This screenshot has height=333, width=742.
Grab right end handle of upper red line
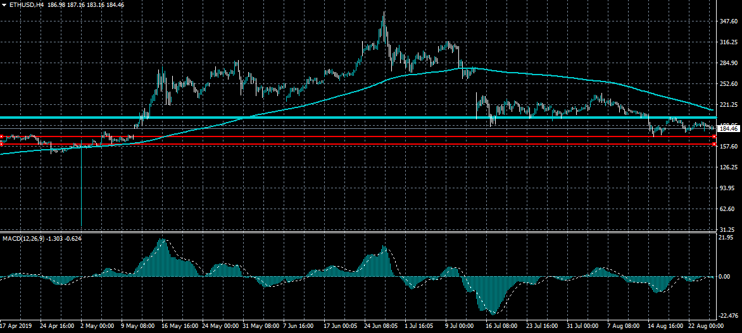click(714, 136)
